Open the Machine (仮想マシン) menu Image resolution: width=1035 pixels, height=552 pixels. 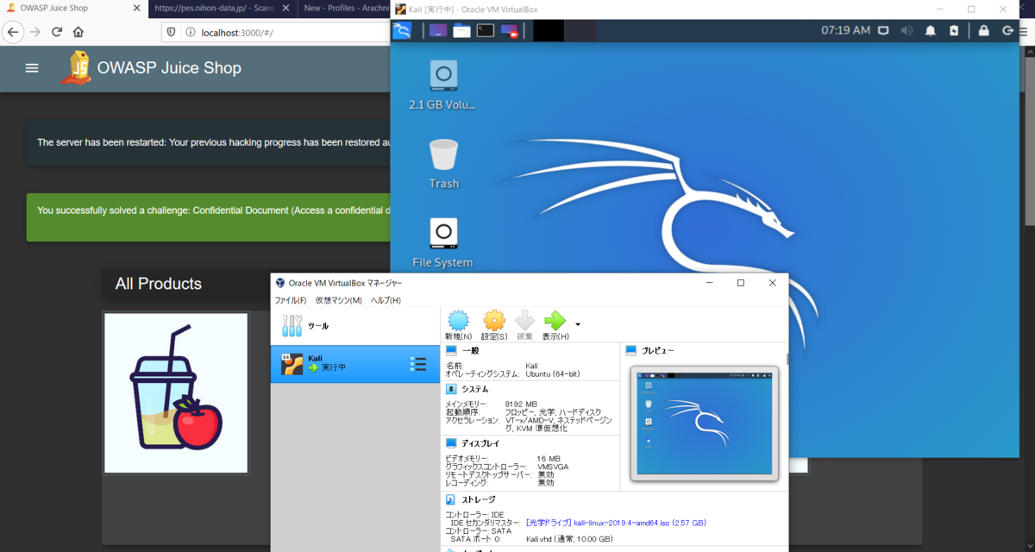coord(338,300)
